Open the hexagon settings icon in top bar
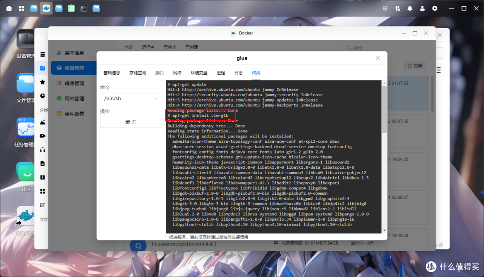The image size is (484, 277). pos(435,9)
